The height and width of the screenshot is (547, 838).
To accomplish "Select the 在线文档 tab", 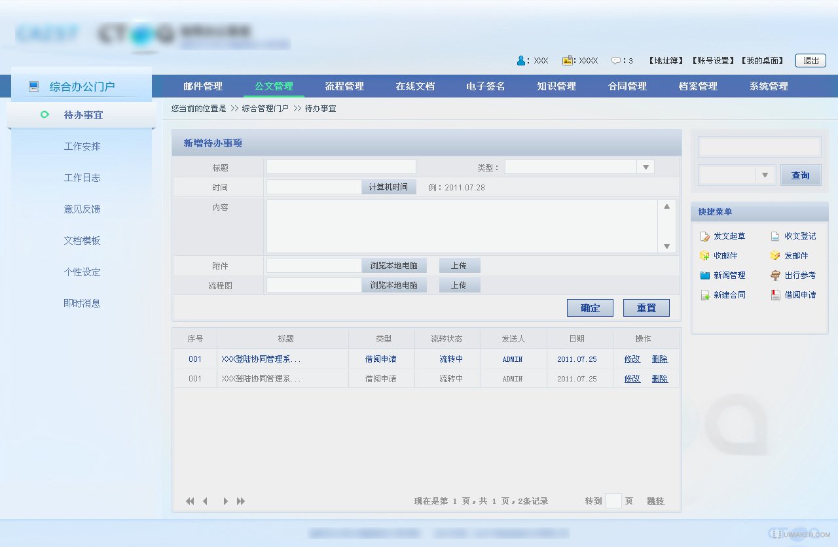I will [x=415, y=86].
